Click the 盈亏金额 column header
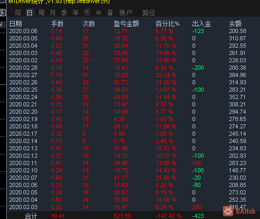Viewport: 260px width, 219px height. pyautogui.click(x=127, y=24)
